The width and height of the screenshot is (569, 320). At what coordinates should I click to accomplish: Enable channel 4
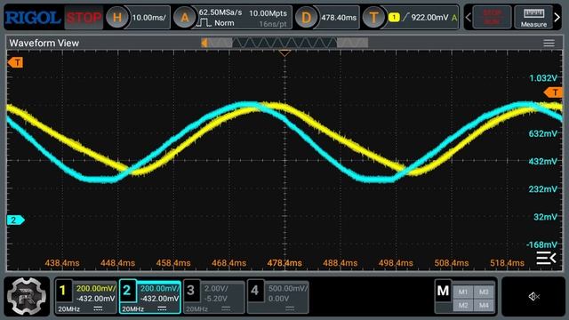pyautogui.click(x=255, y=291)
